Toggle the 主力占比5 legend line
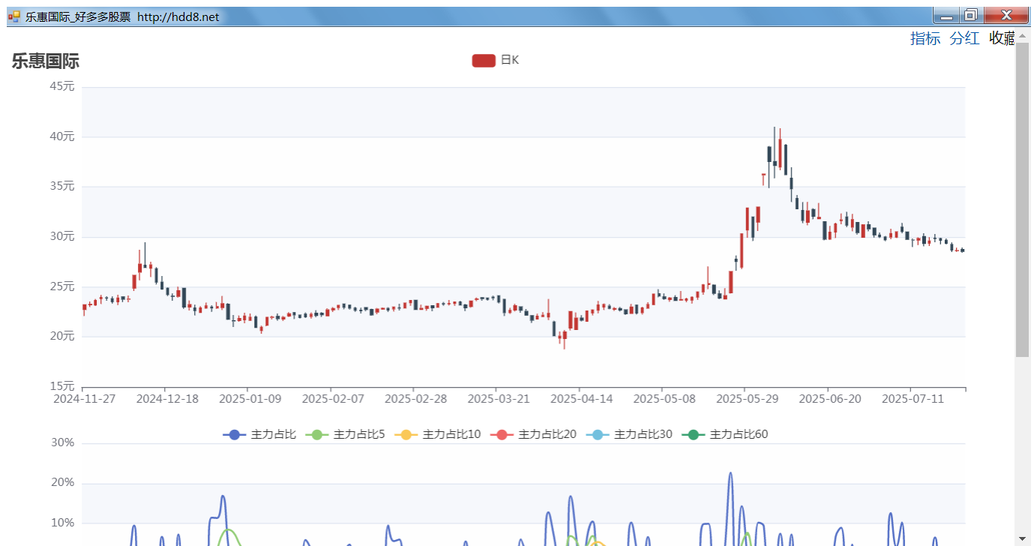1034x546 pixels. point(345,434)
